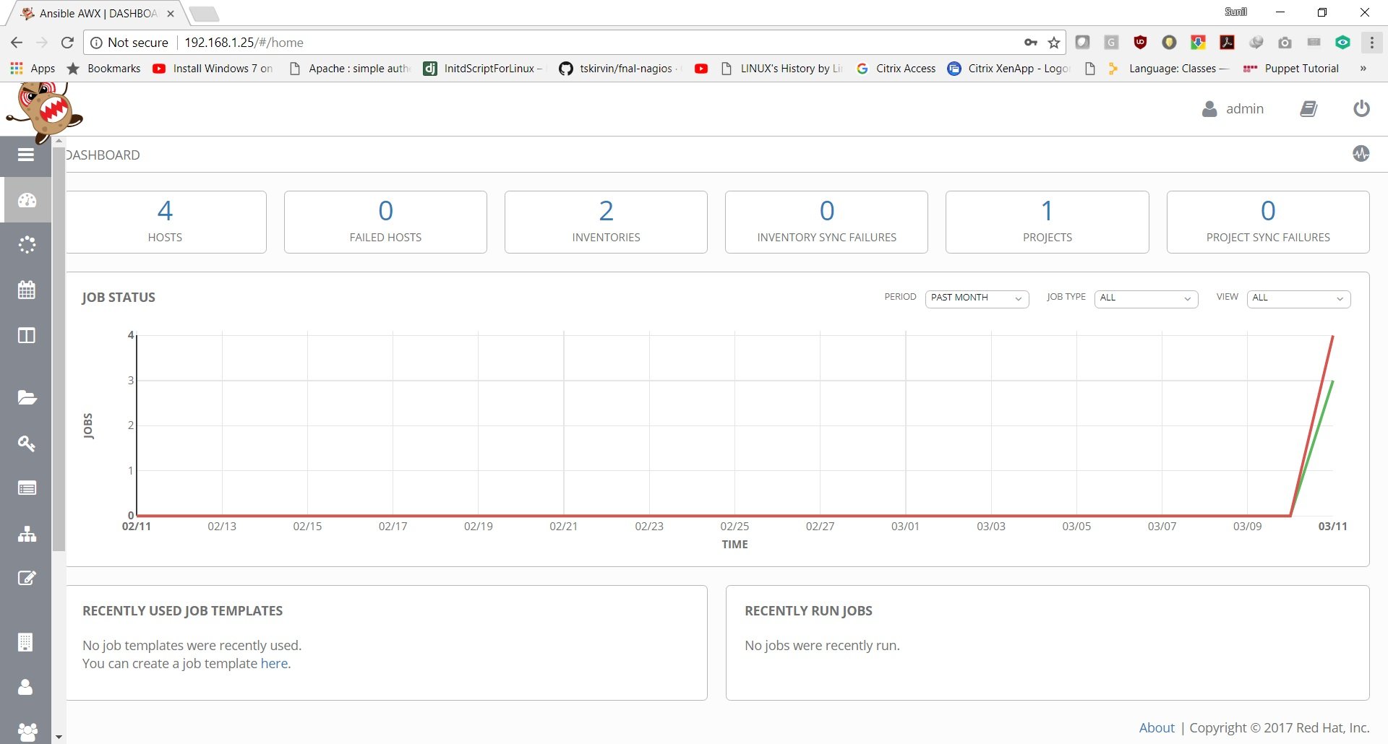Click the 'here' job template link
This screenshot has width=1388, height=744.
[274, 663]
